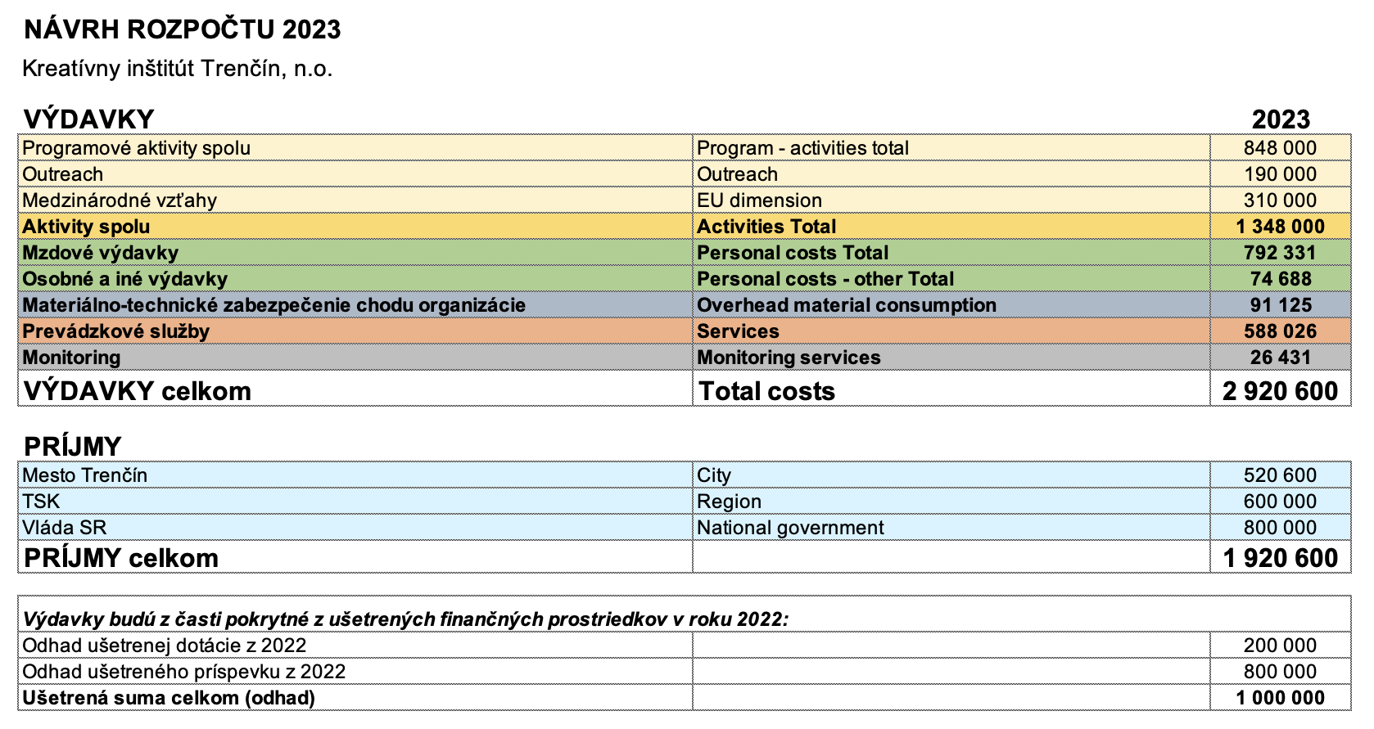Select the 'VÝDAVKY' section heading
1374x729 pixels.
[88, 119]
